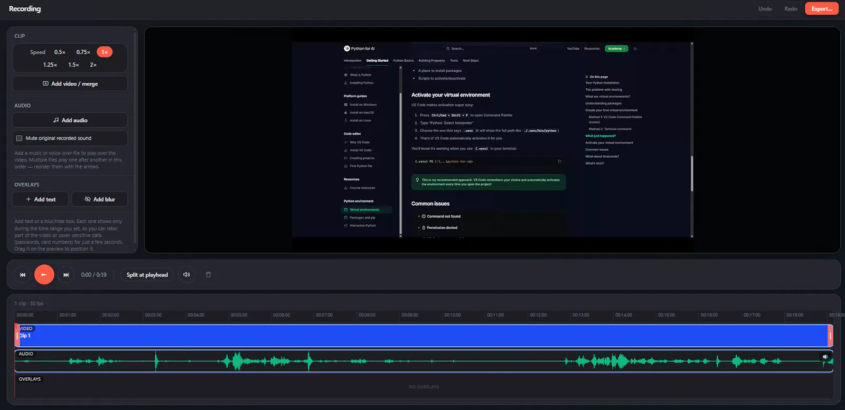The width and height of the screenshot is (845, 410).
Task: Add a blur overlay box
Action: 100,199
